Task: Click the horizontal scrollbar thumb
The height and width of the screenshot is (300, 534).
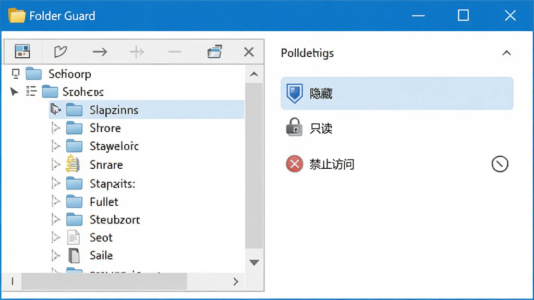Action: point(104,281)
